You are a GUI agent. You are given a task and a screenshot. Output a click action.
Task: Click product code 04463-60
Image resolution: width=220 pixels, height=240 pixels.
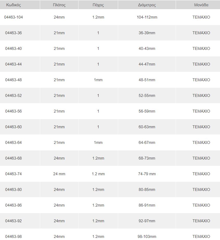coord(14,127)
